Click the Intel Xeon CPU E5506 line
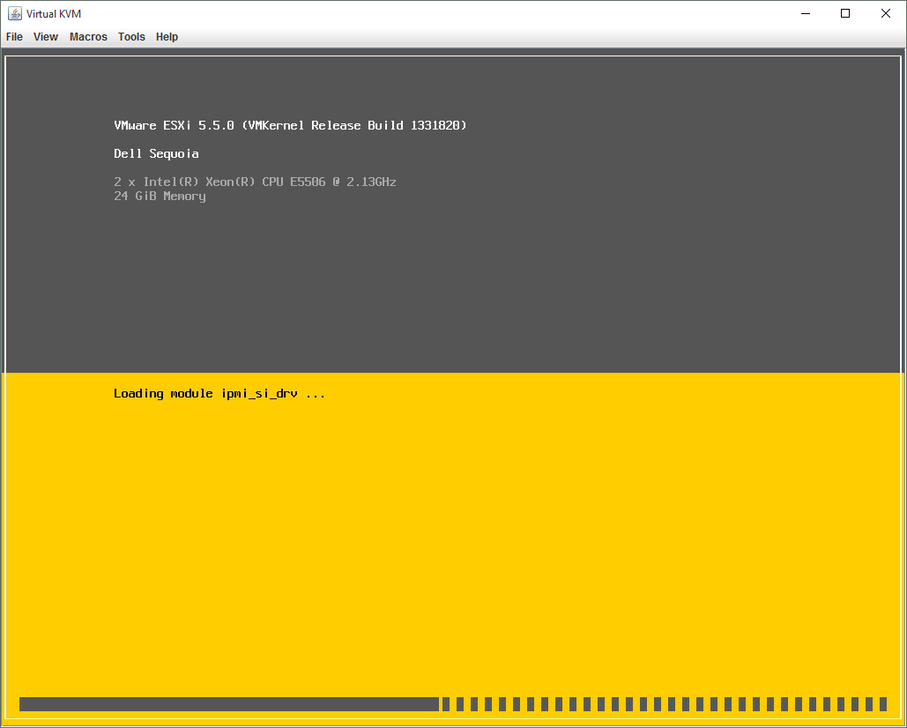Viewport: 907px width, 728px height. (x=255, y=182)
